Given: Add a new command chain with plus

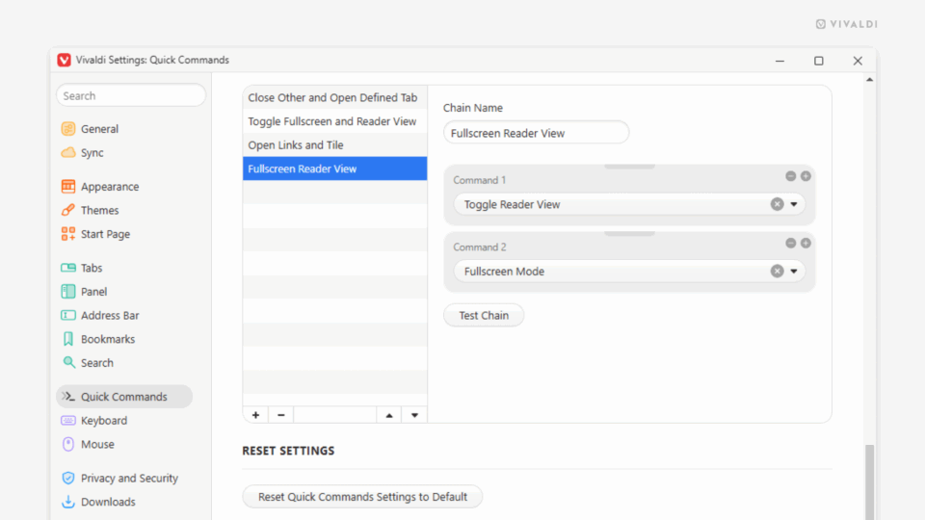Looking at the screenshot, I should pyautogui.click(x=255, y=415).
